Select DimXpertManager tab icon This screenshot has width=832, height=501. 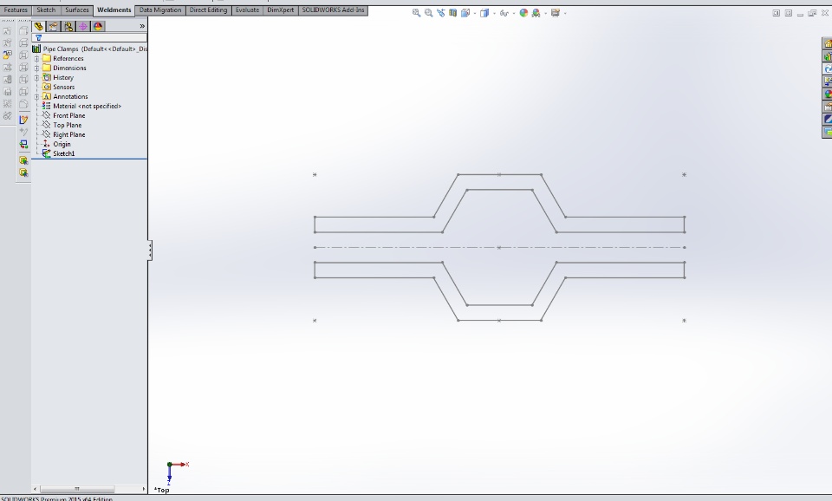[x=83, y=26]
